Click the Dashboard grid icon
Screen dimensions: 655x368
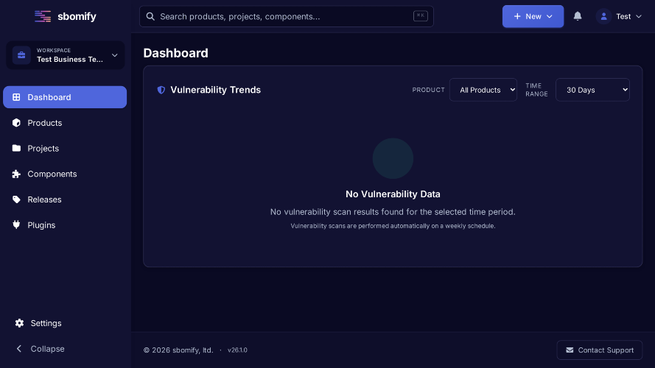click(x=16, y=97)
